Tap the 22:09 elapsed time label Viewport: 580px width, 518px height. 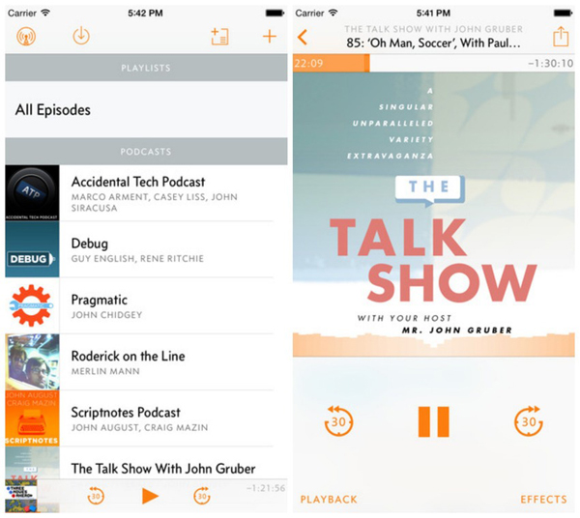308,63
